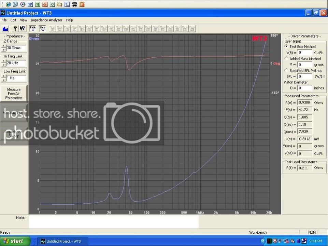Click the Untitled Project - WT3 taskbar button
328x246 pixels.
point(62,241)
